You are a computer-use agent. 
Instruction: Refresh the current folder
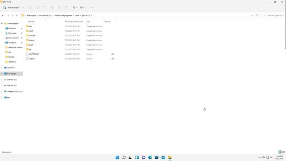tap(257, 16)
